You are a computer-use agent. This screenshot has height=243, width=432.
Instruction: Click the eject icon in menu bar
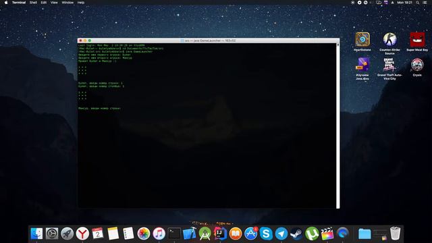click(392, 3)
